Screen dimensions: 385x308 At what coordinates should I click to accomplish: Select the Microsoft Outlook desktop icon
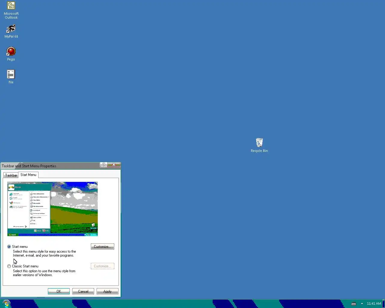click(11, 10)
